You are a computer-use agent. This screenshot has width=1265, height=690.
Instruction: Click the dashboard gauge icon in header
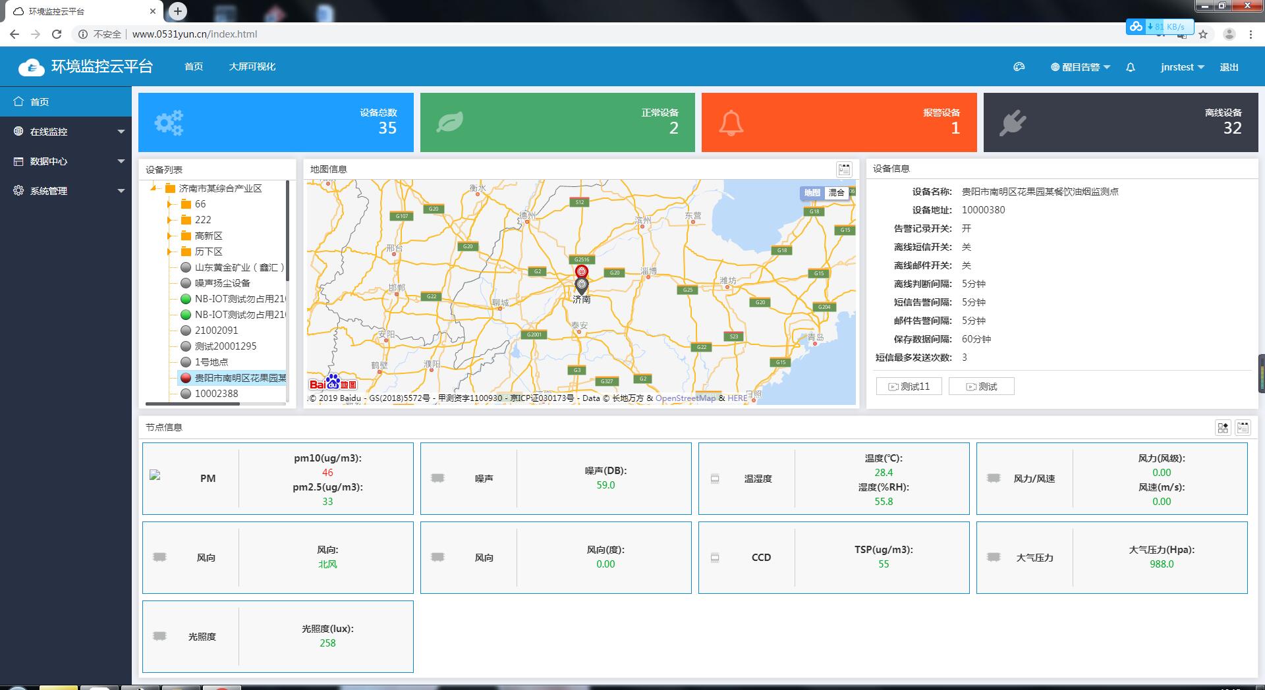click(1019, 67)
